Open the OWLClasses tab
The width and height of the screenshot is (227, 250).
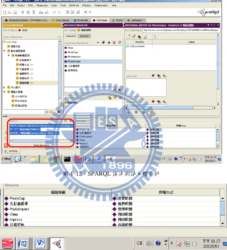pyautogui.click(x=60, y=20)
